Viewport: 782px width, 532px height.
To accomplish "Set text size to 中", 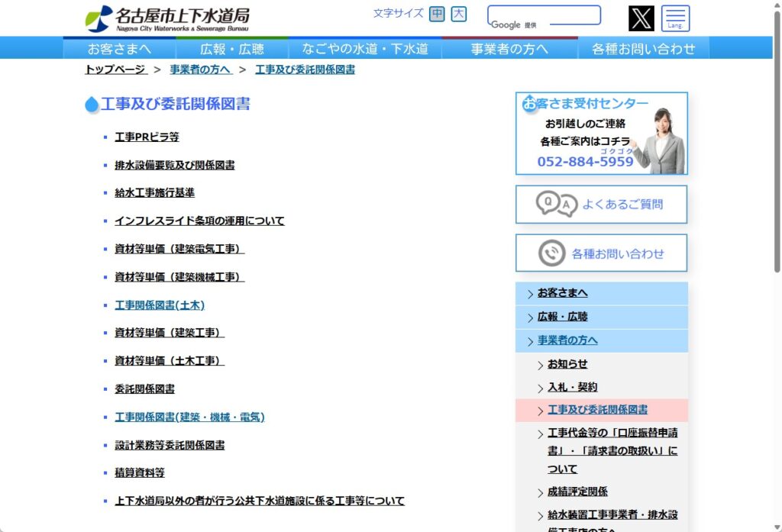I will pos(437,14).
